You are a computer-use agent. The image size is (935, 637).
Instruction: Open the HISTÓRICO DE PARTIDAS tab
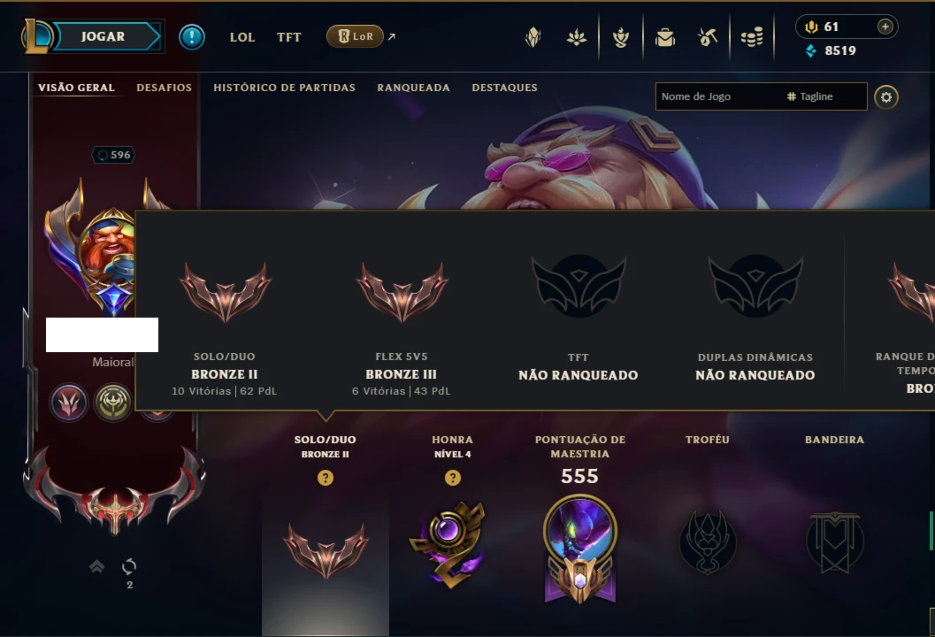(x=285, y=88)
